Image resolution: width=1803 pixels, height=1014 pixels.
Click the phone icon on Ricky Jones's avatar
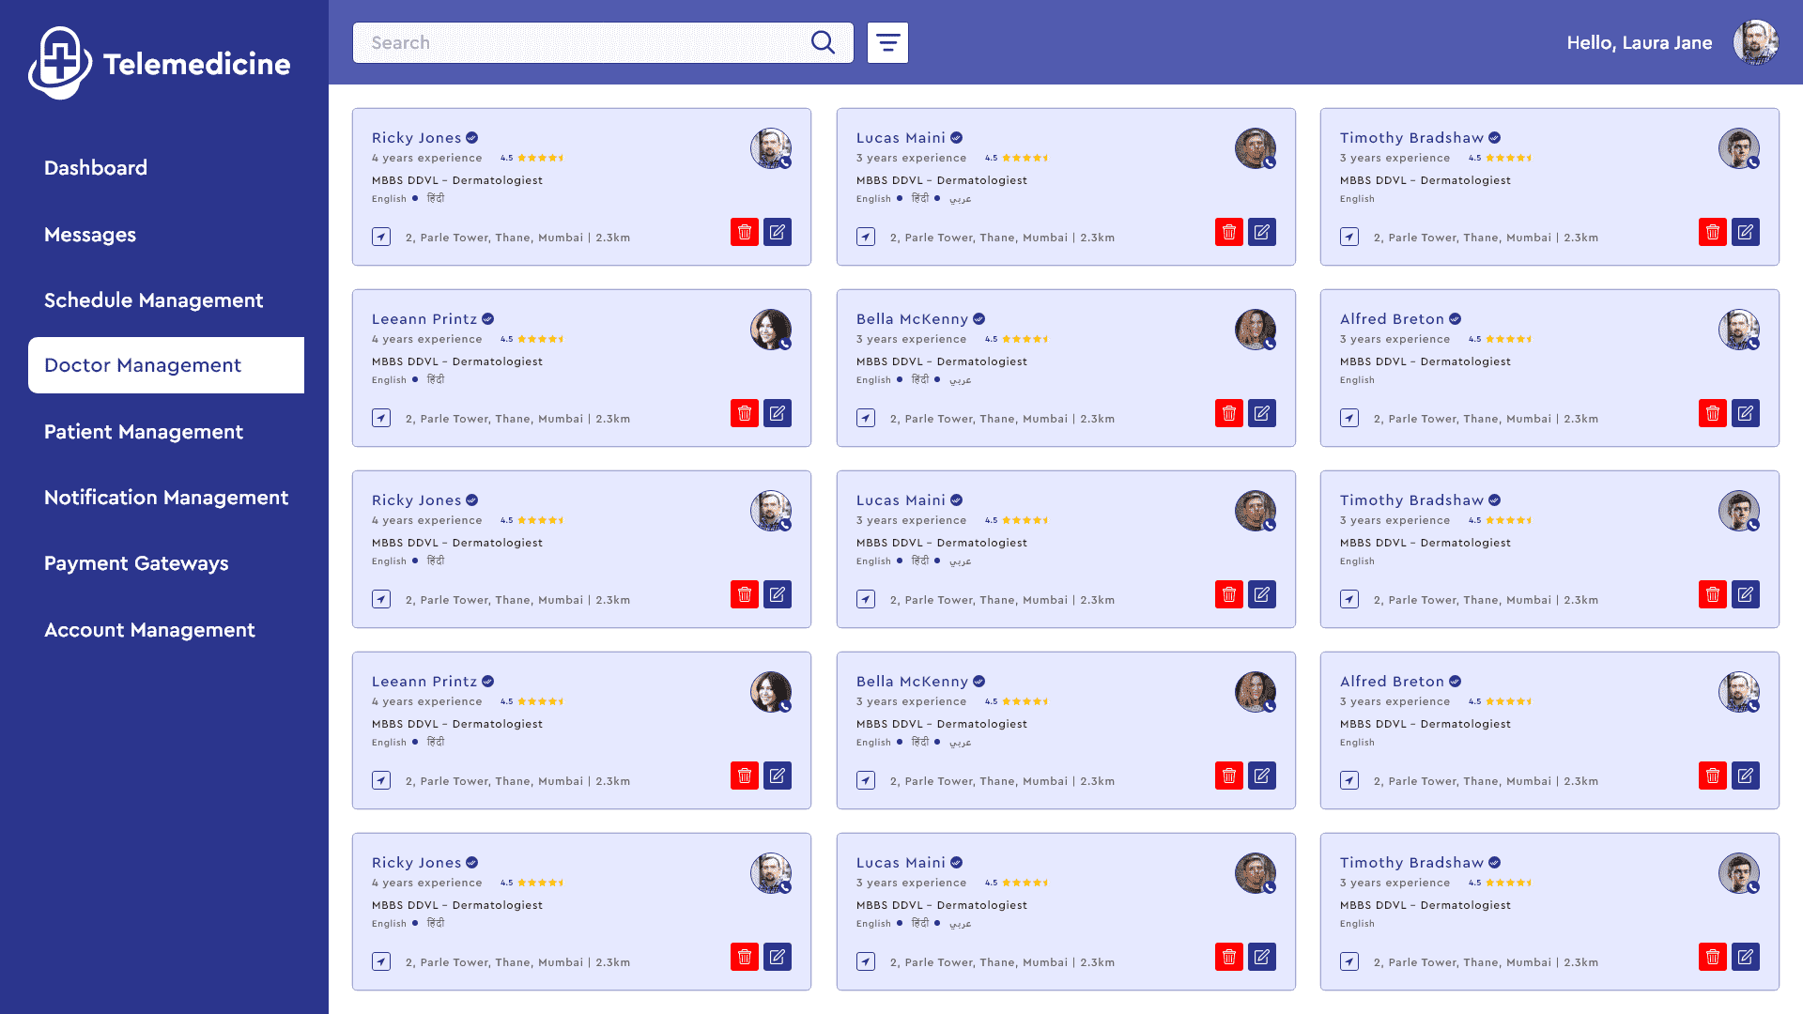coord(785,163)
